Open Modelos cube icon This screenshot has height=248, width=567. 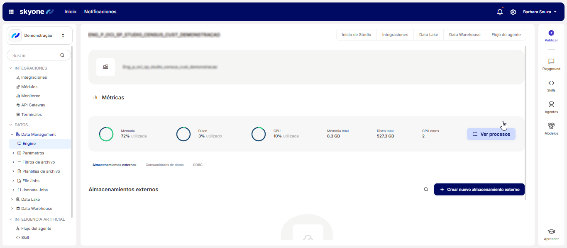[x=551, y=126]
